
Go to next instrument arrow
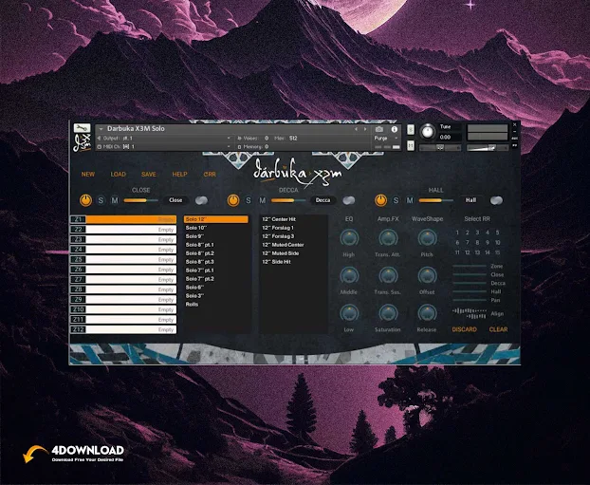click(365, 129)
